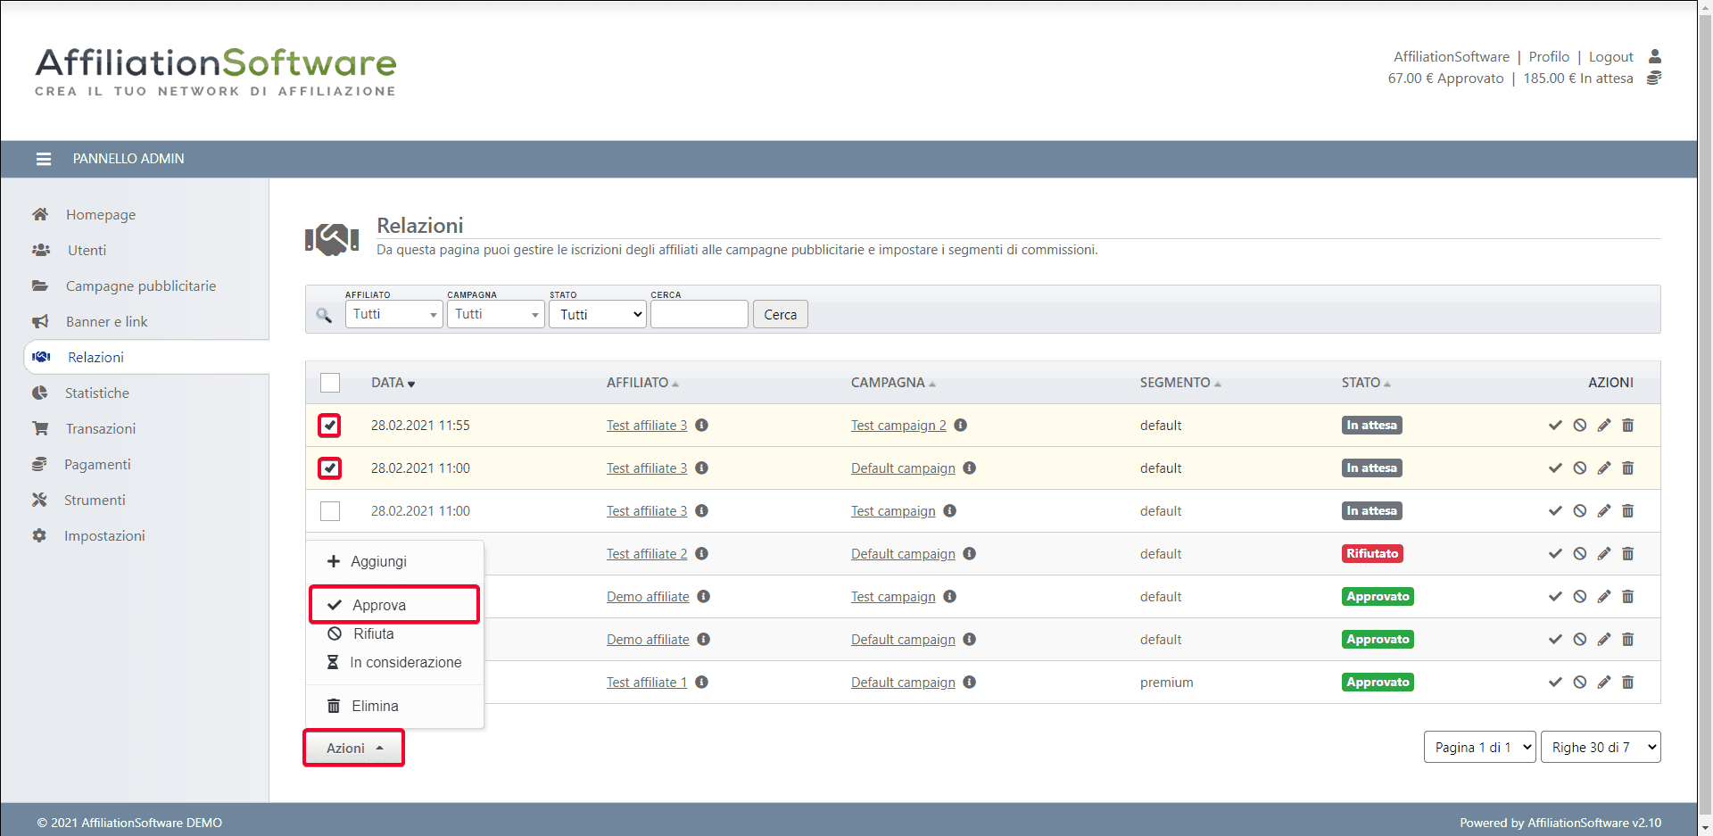Click reject icon on the Rifiutato row
Image resolution: width=1713 pixels, height=836 pixels.
coord(1579,554)
